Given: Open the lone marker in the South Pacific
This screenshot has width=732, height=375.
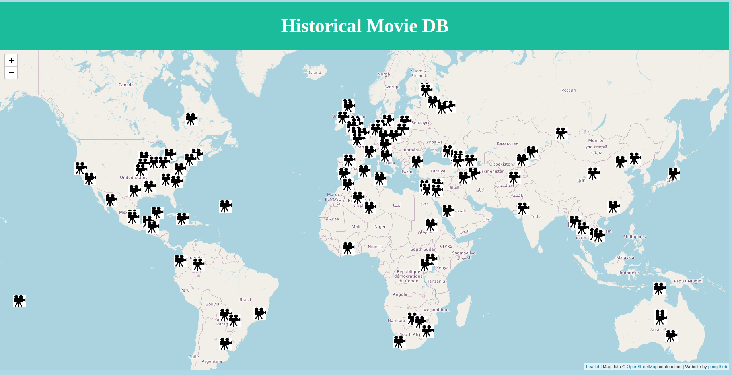Looking at the screenshot, I should click(x=19, y=301).
